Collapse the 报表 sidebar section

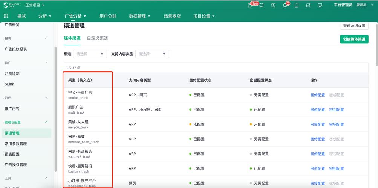coord(46,38)
